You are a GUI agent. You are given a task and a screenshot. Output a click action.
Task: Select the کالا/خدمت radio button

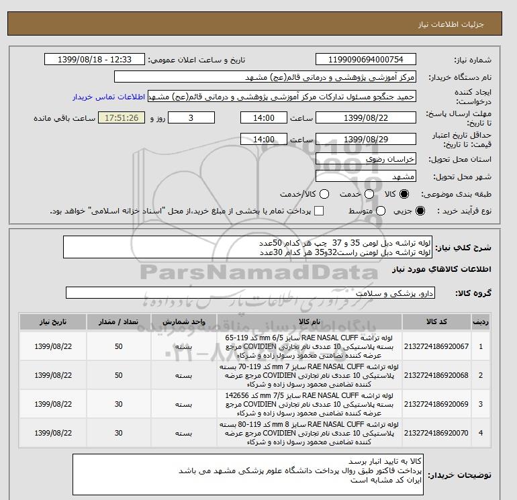click(x=324, y=194)
